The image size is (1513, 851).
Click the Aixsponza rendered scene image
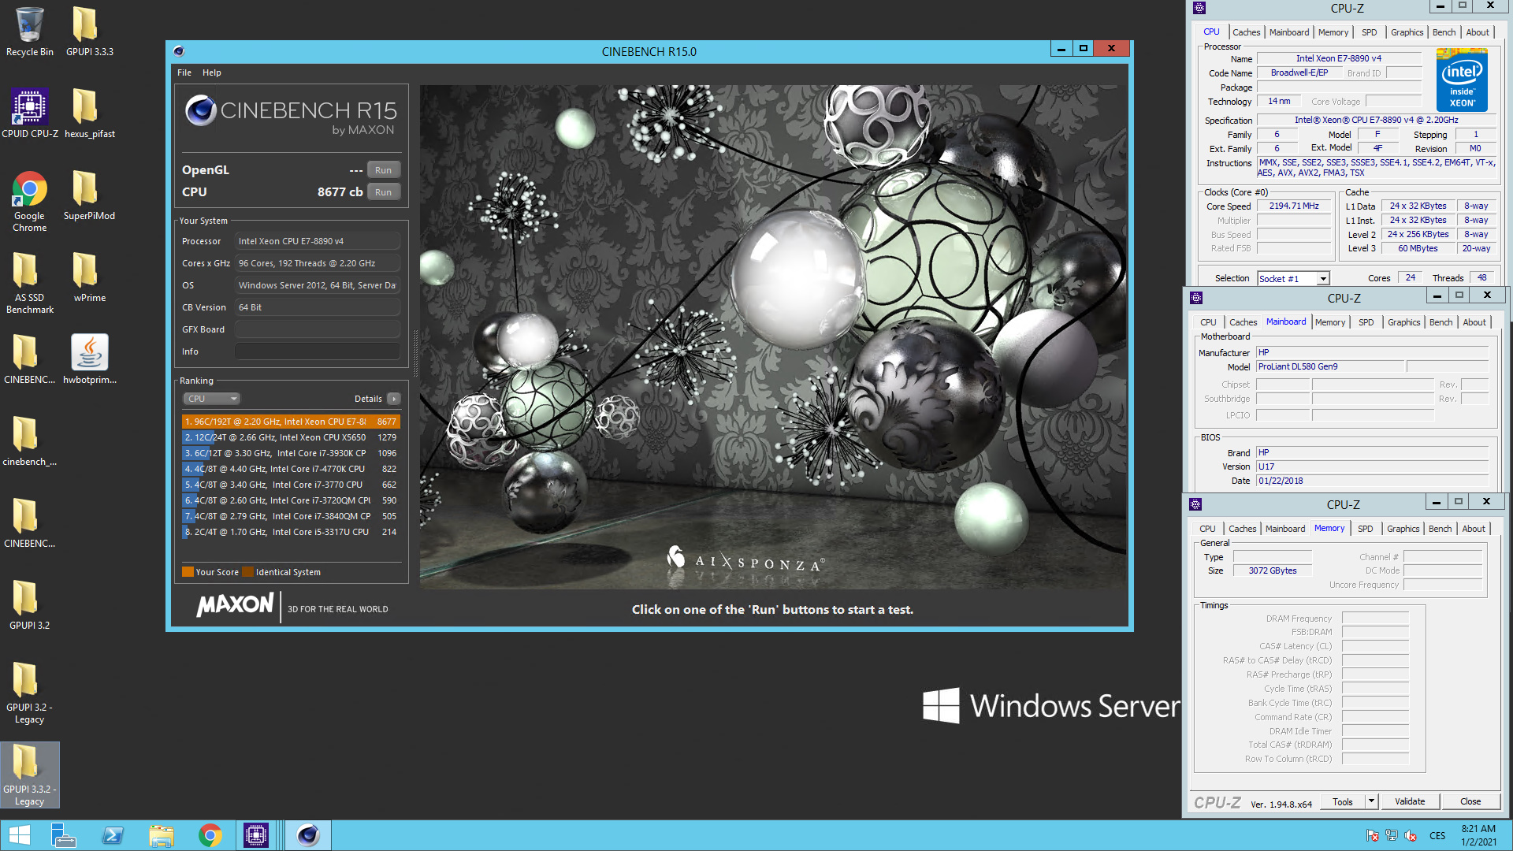(x=773, y=337)
